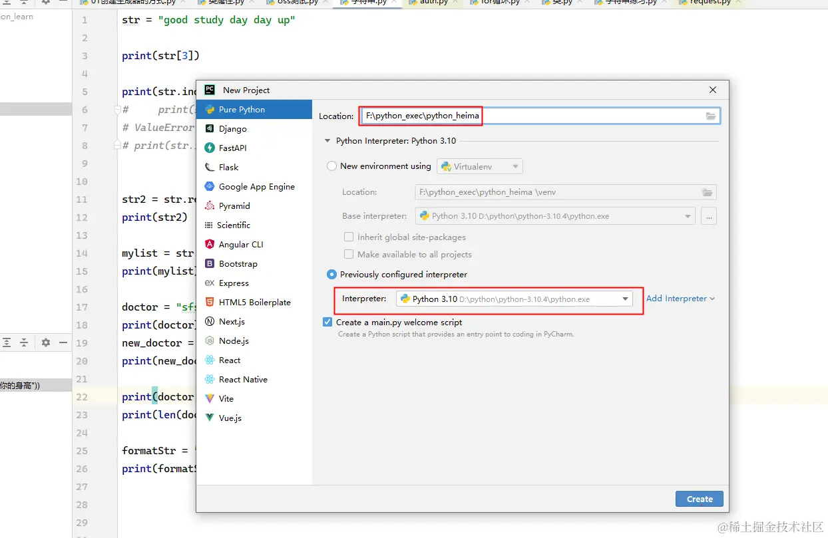
Task: Uncheck Create a main.py welcome script
Action: (x=327, y=323)
